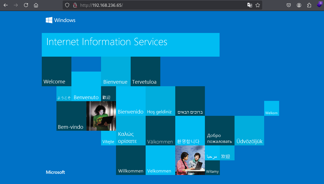
Task: Click the purple extension badge icon
Action: tap(319, 5)
